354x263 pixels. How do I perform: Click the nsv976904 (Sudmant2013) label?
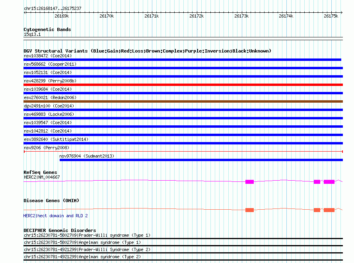click(87, 156)
